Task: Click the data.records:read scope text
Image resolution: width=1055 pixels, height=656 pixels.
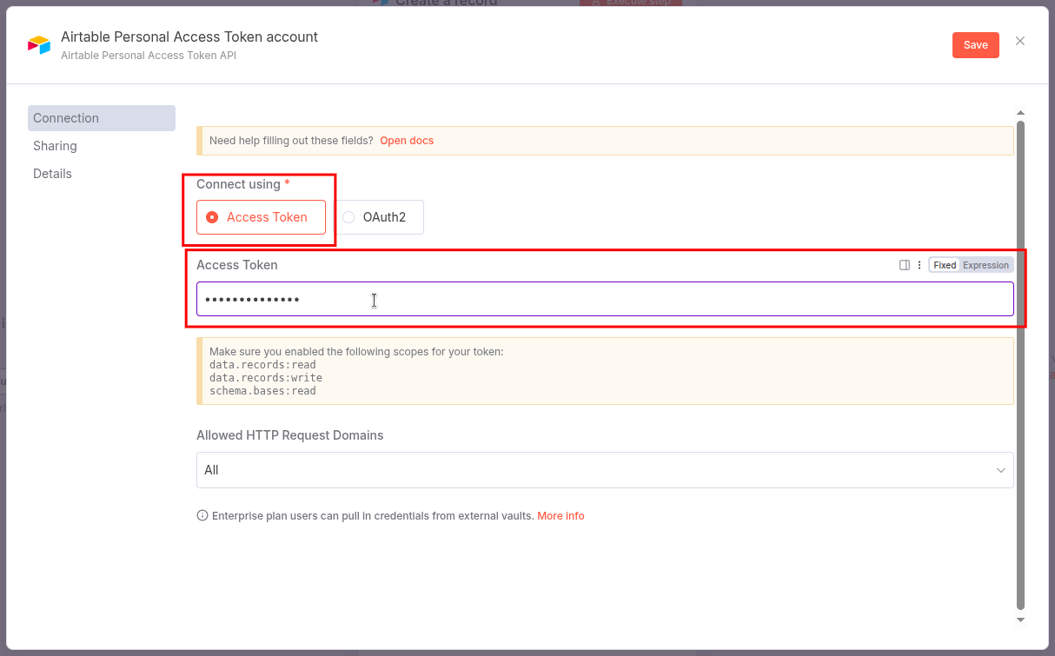Action: [x=262, y=365]
